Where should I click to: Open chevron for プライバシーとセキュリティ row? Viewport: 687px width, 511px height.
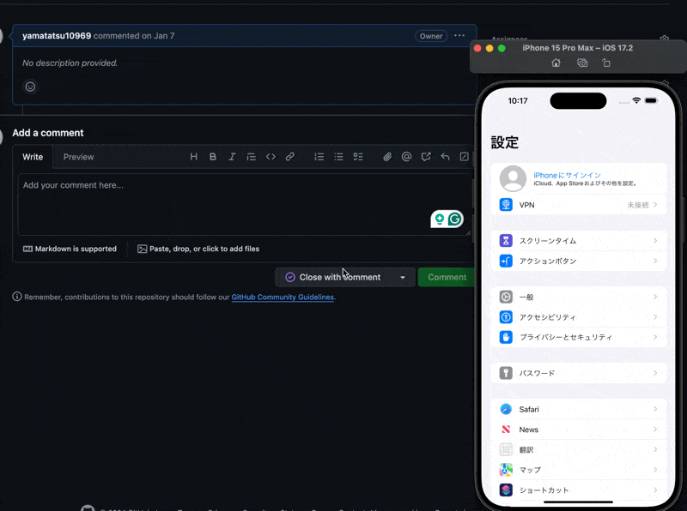click(x=655, y=337)
